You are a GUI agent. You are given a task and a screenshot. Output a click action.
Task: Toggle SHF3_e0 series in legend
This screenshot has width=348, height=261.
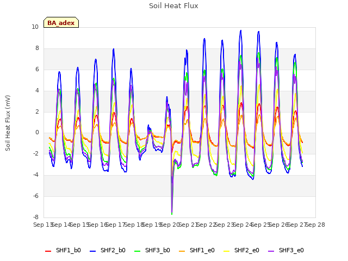click(x=286, y=250)
